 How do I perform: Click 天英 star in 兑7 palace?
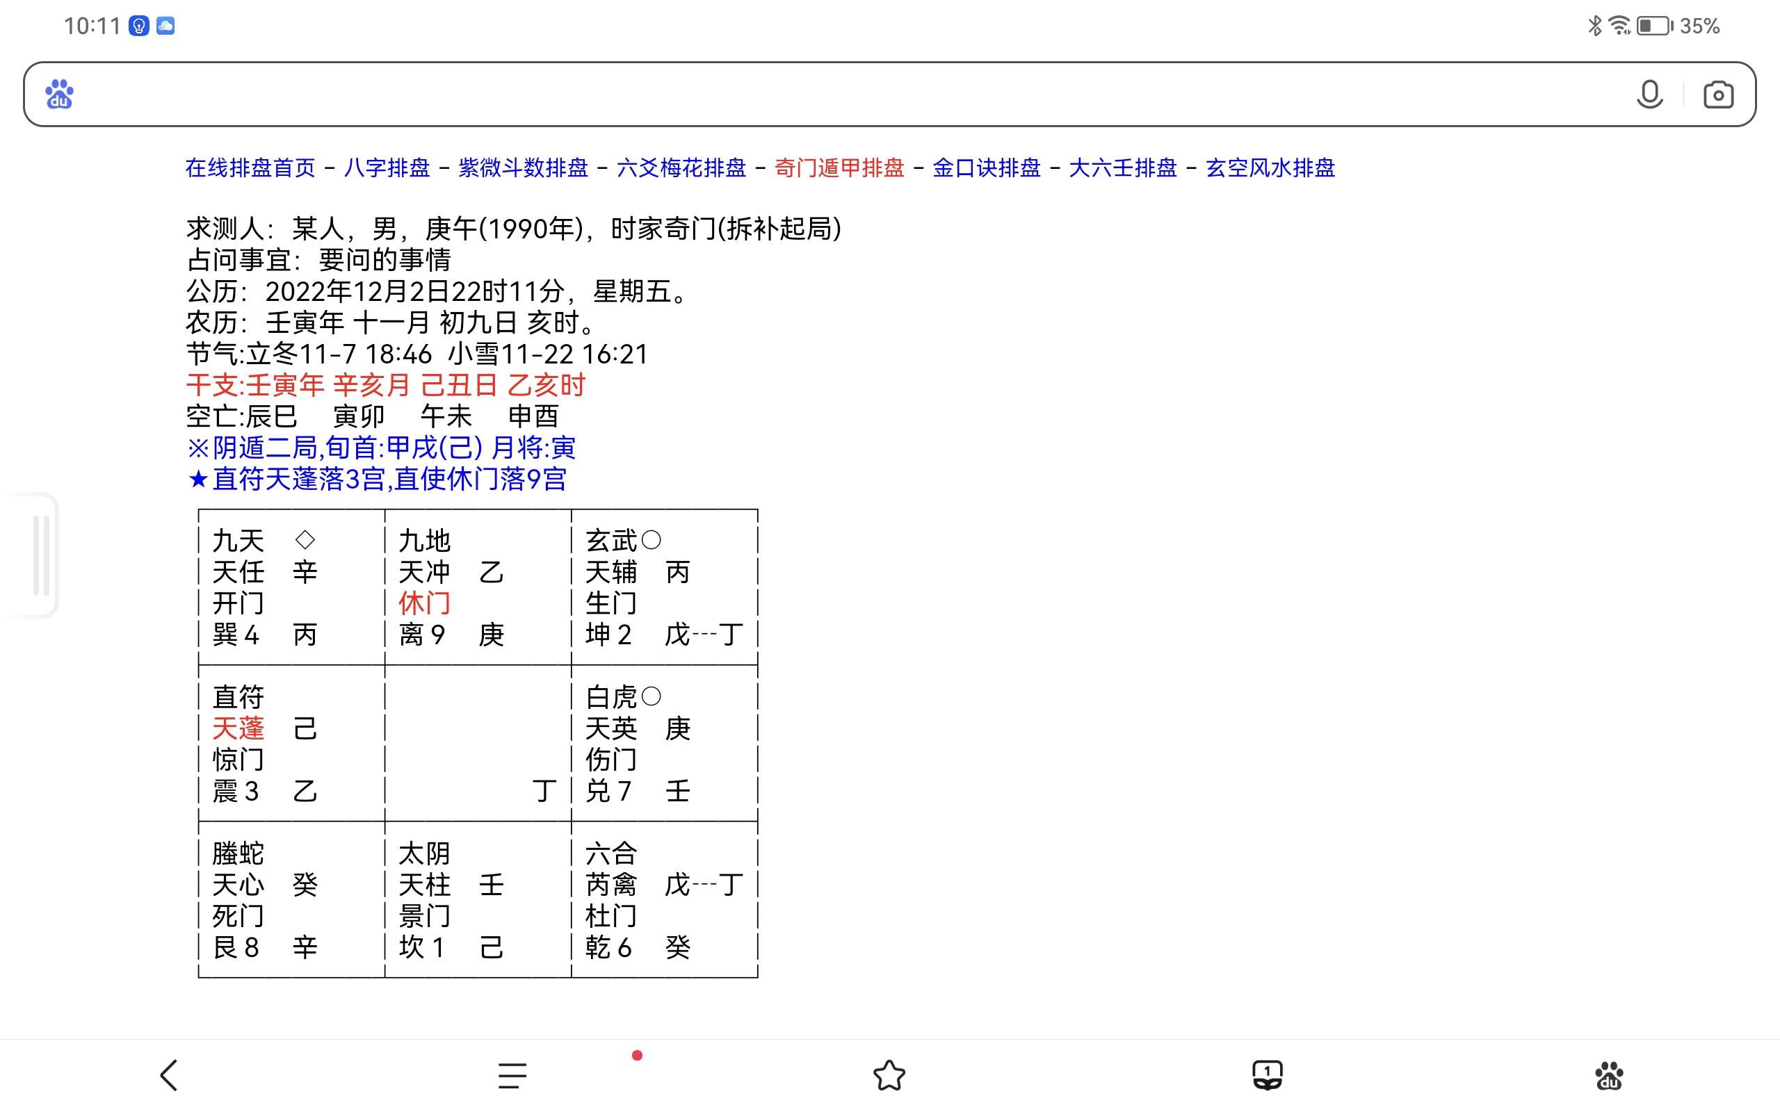(610, 729)
